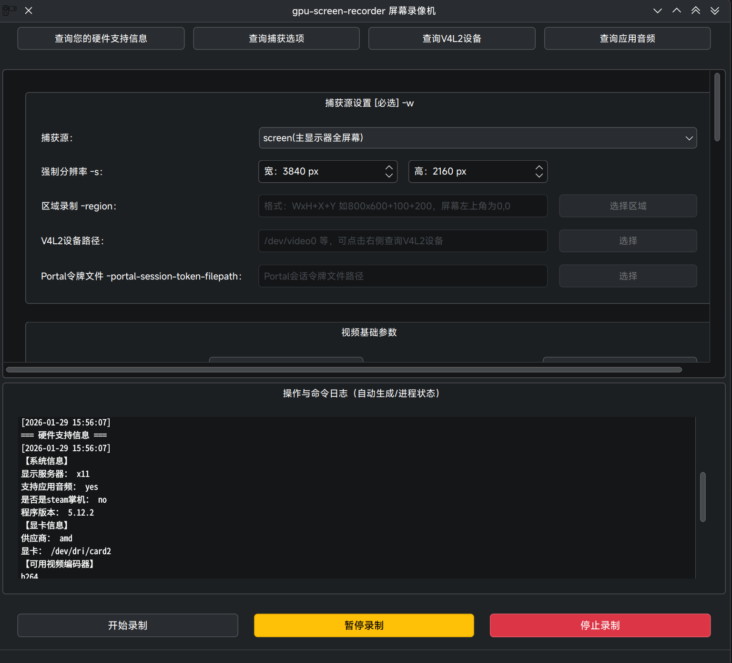Click the yellow 暂停录制 pause recording button
Viewport: 732px width, 663px height.
(364, 625)
